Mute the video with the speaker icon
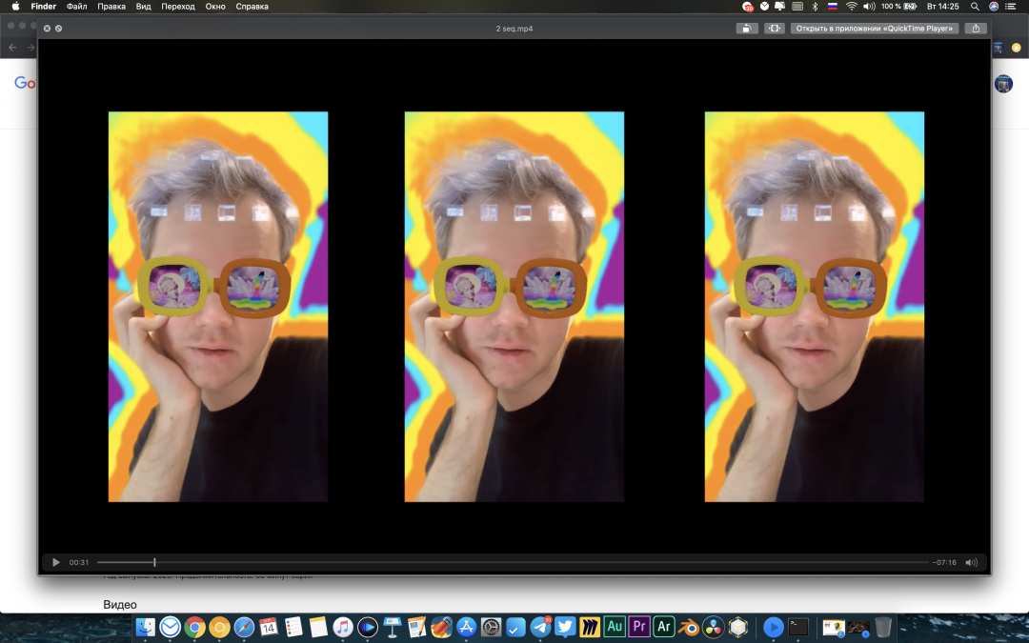Image resolution: width=1029 pixels, height=643 pixels. [x=971, y=563]
